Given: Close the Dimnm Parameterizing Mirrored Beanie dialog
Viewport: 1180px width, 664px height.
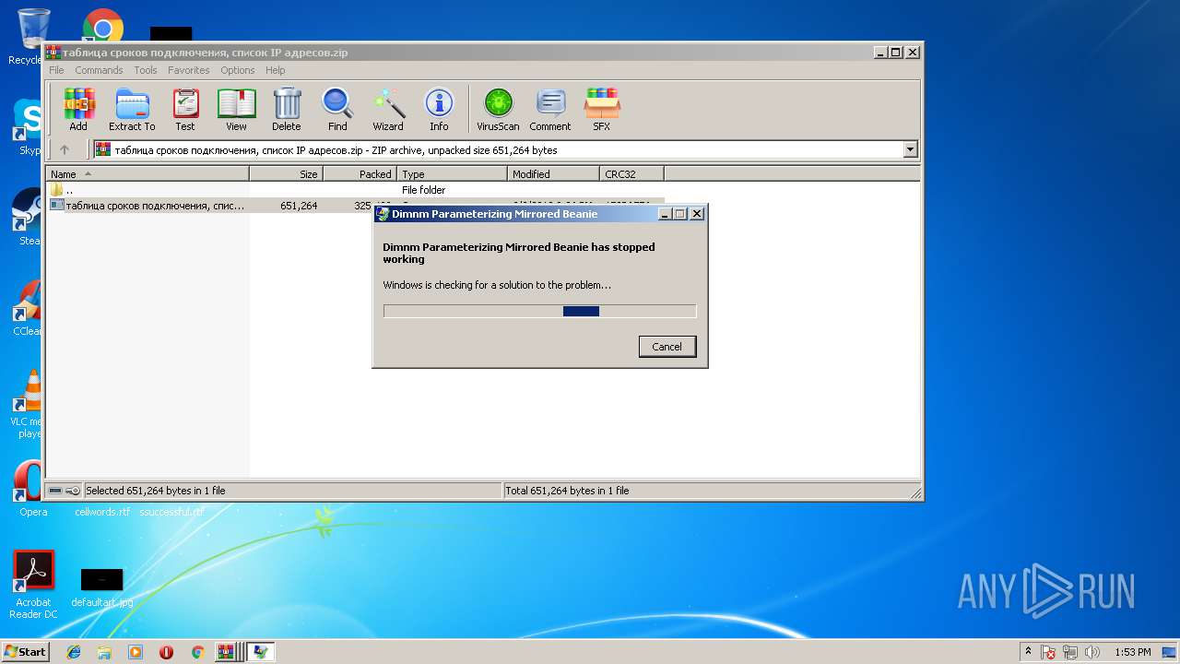Looking at the screenshot, I should (x=697, y=213).
